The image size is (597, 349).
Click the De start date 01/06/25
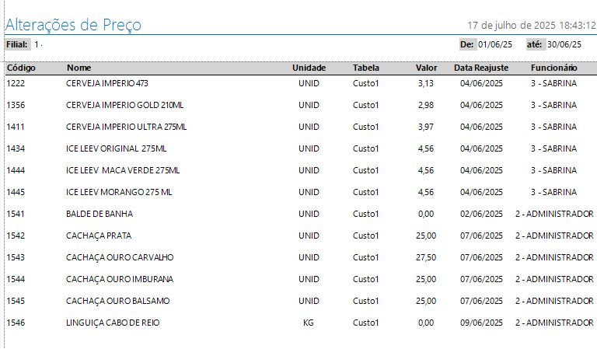pos(494,45)
